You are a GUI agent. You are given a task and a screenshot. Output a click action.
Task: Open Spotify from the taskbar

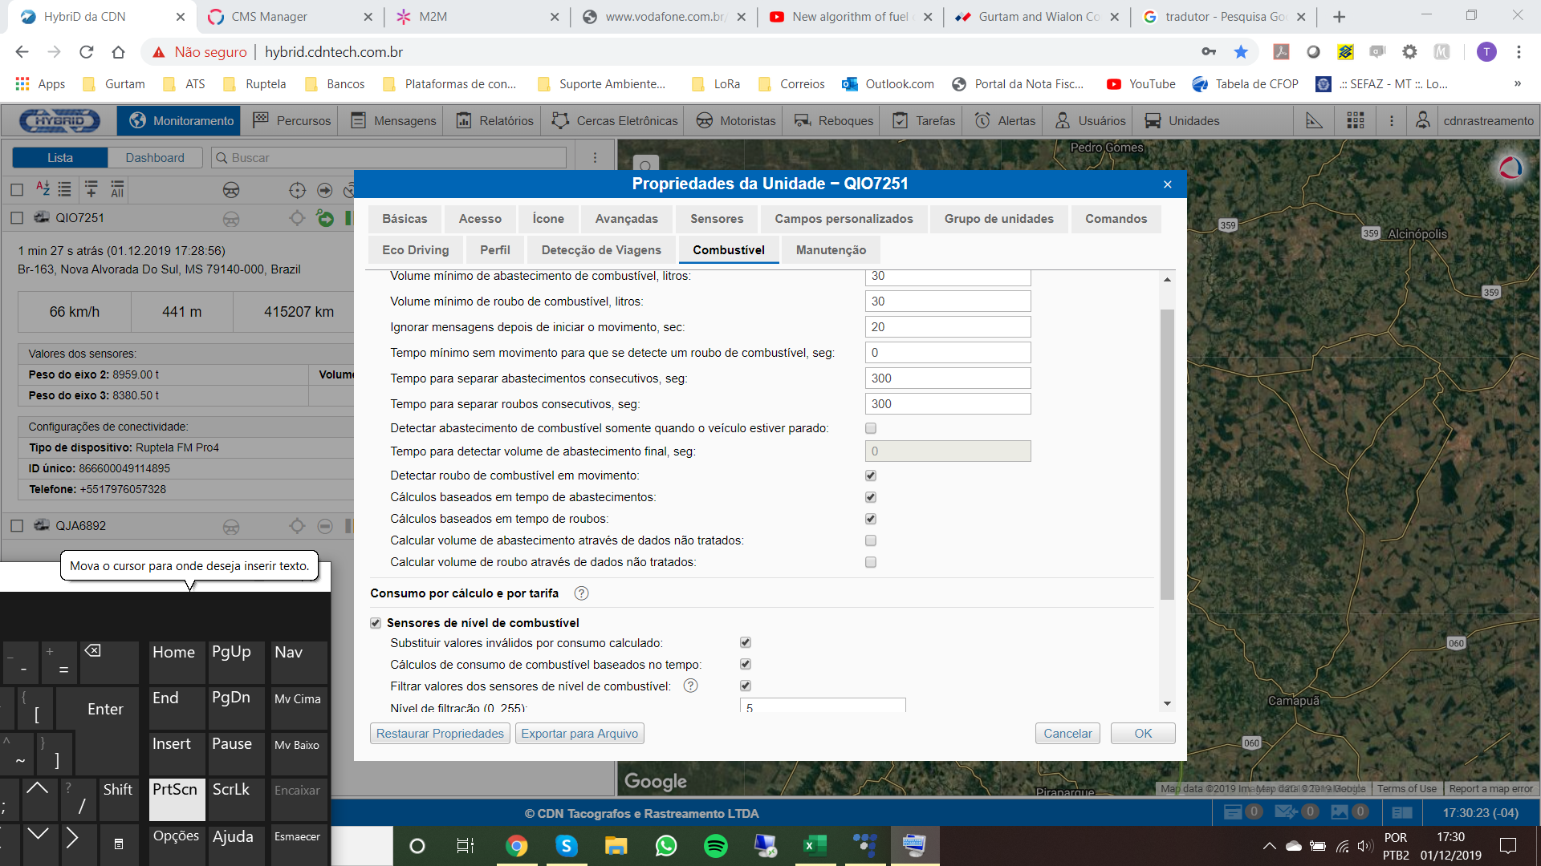coord(715,846)
